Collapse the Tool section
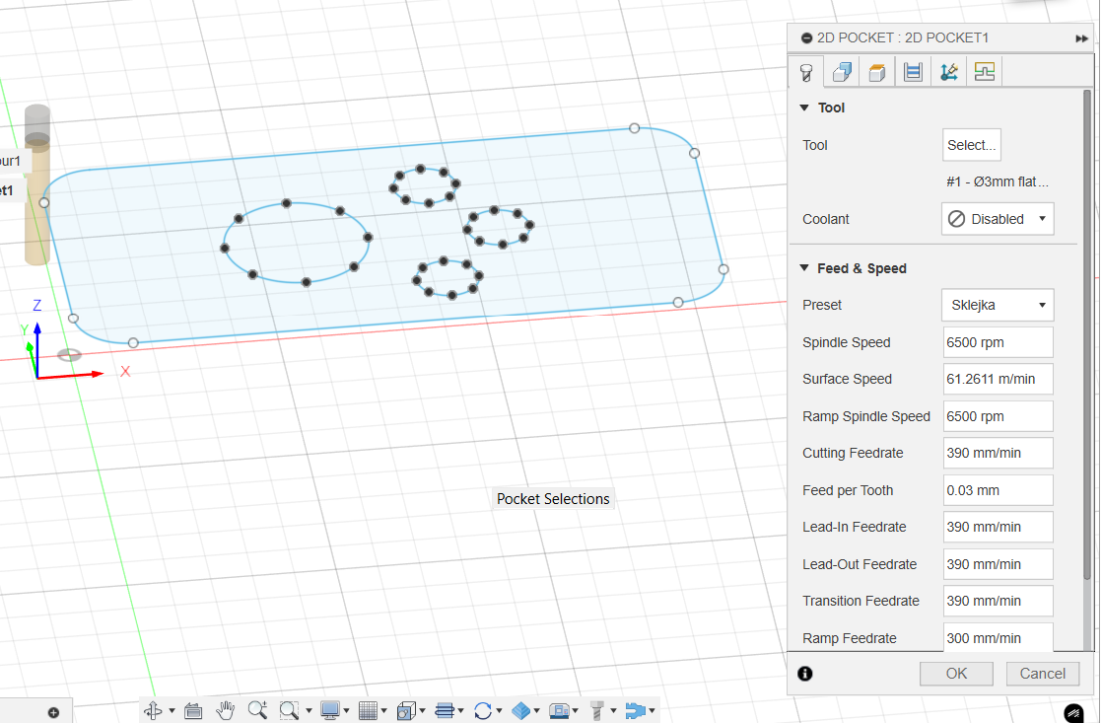 point(804,108)
